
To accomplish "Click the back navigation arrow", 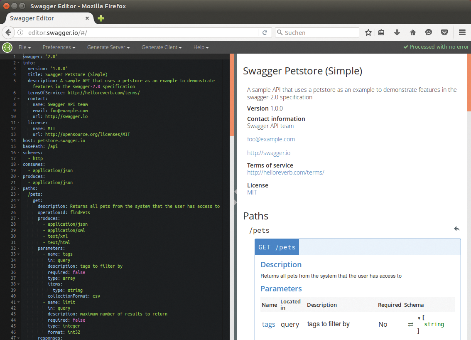I will (x=8, y=32).
